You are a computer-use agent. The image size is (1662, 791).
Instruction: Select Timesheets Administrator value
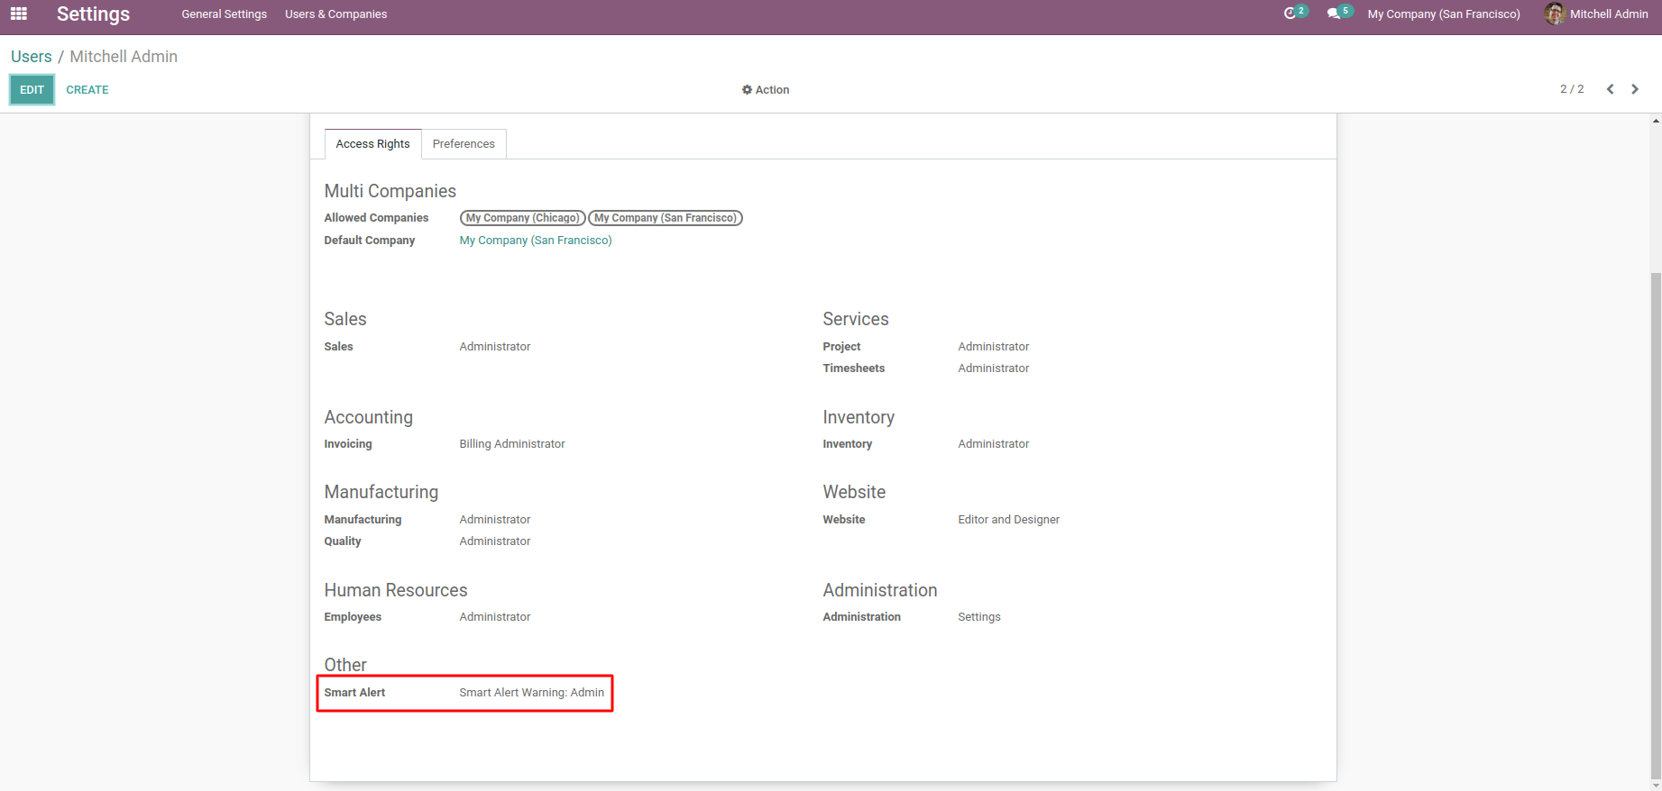[x=994, y=368]
